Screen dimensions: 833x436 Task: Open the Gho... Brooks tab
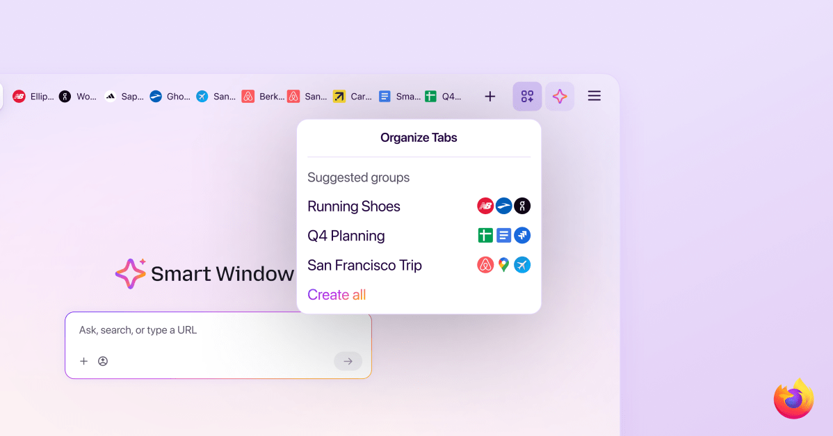[x=170, y=96]
